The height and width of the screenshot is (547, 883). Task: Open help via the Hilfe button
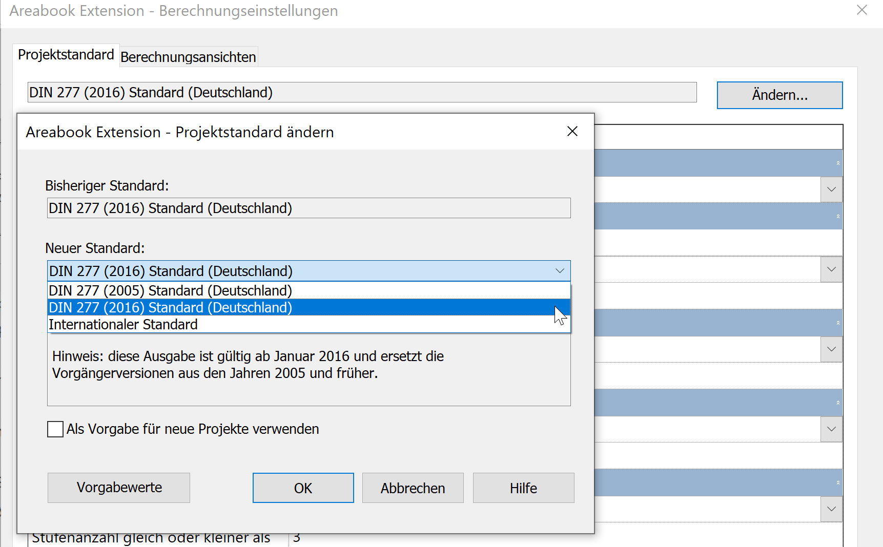click(523, 488)
